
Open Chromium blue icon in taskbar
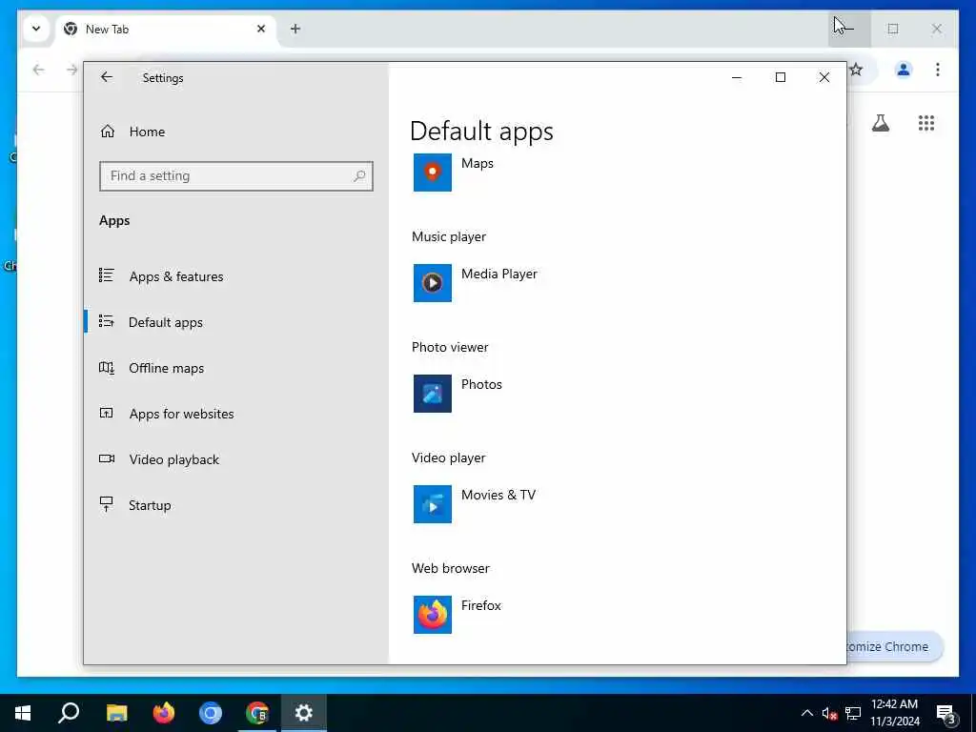[x=211, y=713]
